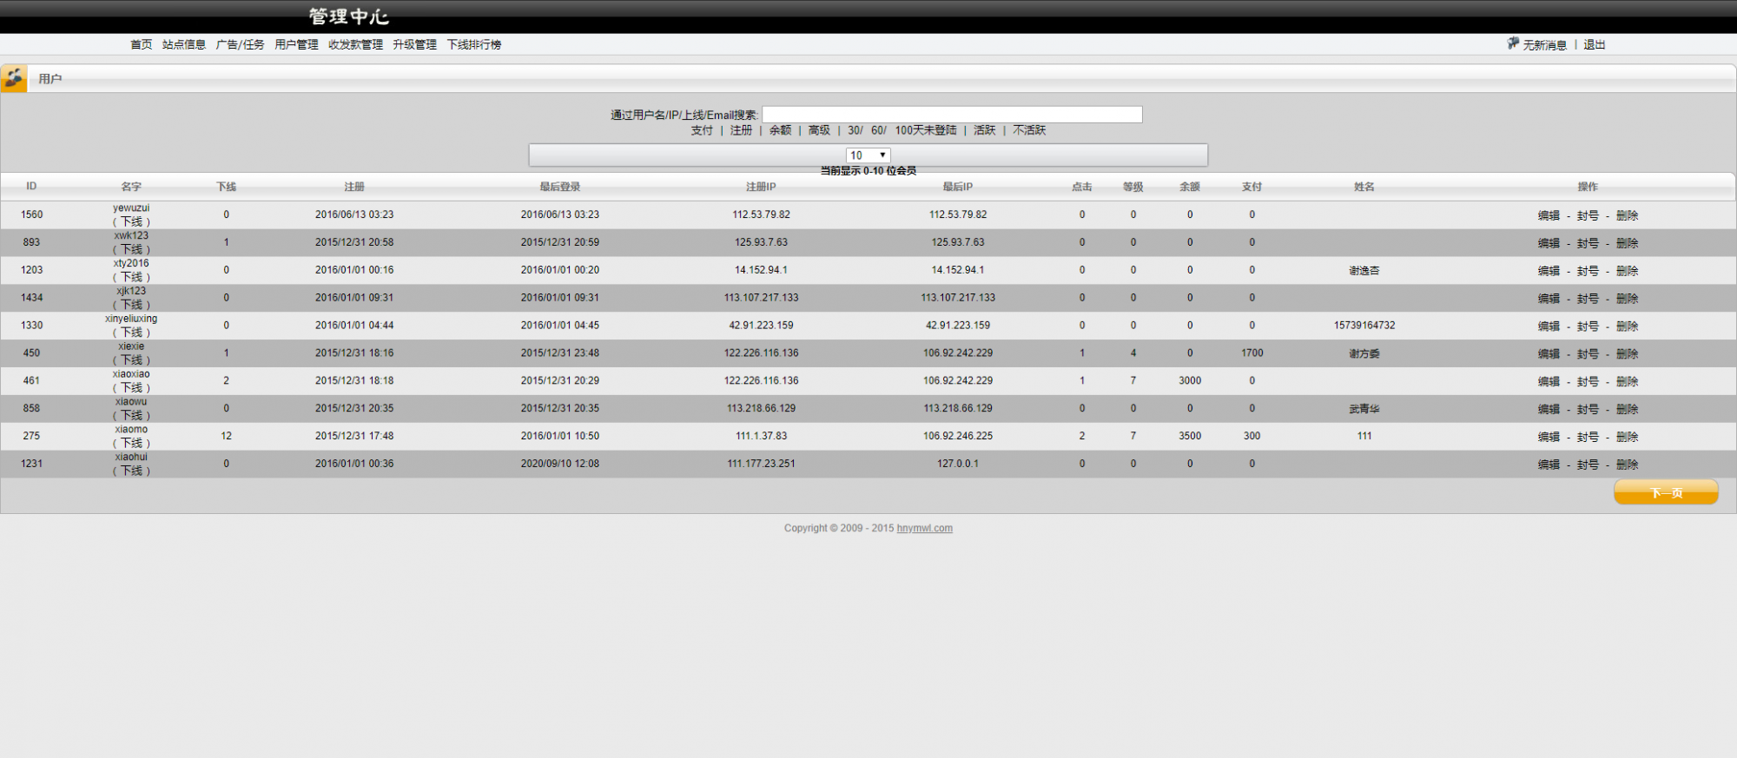Click 删除 for user xiaomo

[x=1627, y=437]
